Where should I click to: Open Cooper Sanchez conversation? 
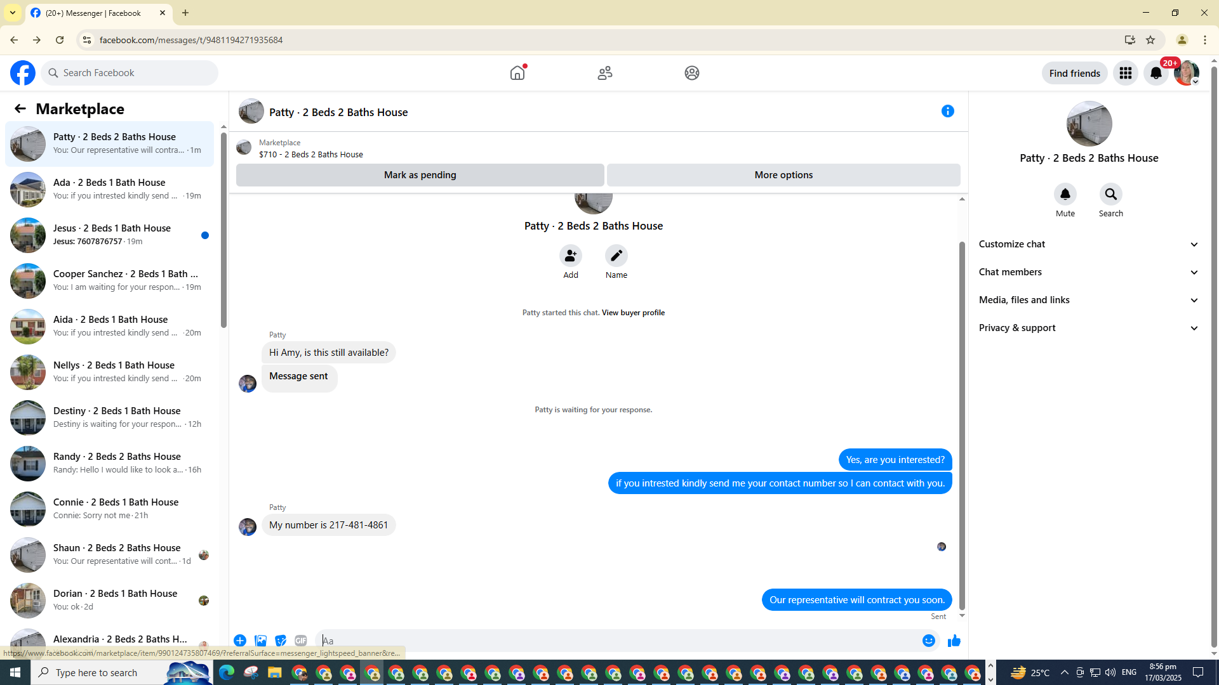109,281
